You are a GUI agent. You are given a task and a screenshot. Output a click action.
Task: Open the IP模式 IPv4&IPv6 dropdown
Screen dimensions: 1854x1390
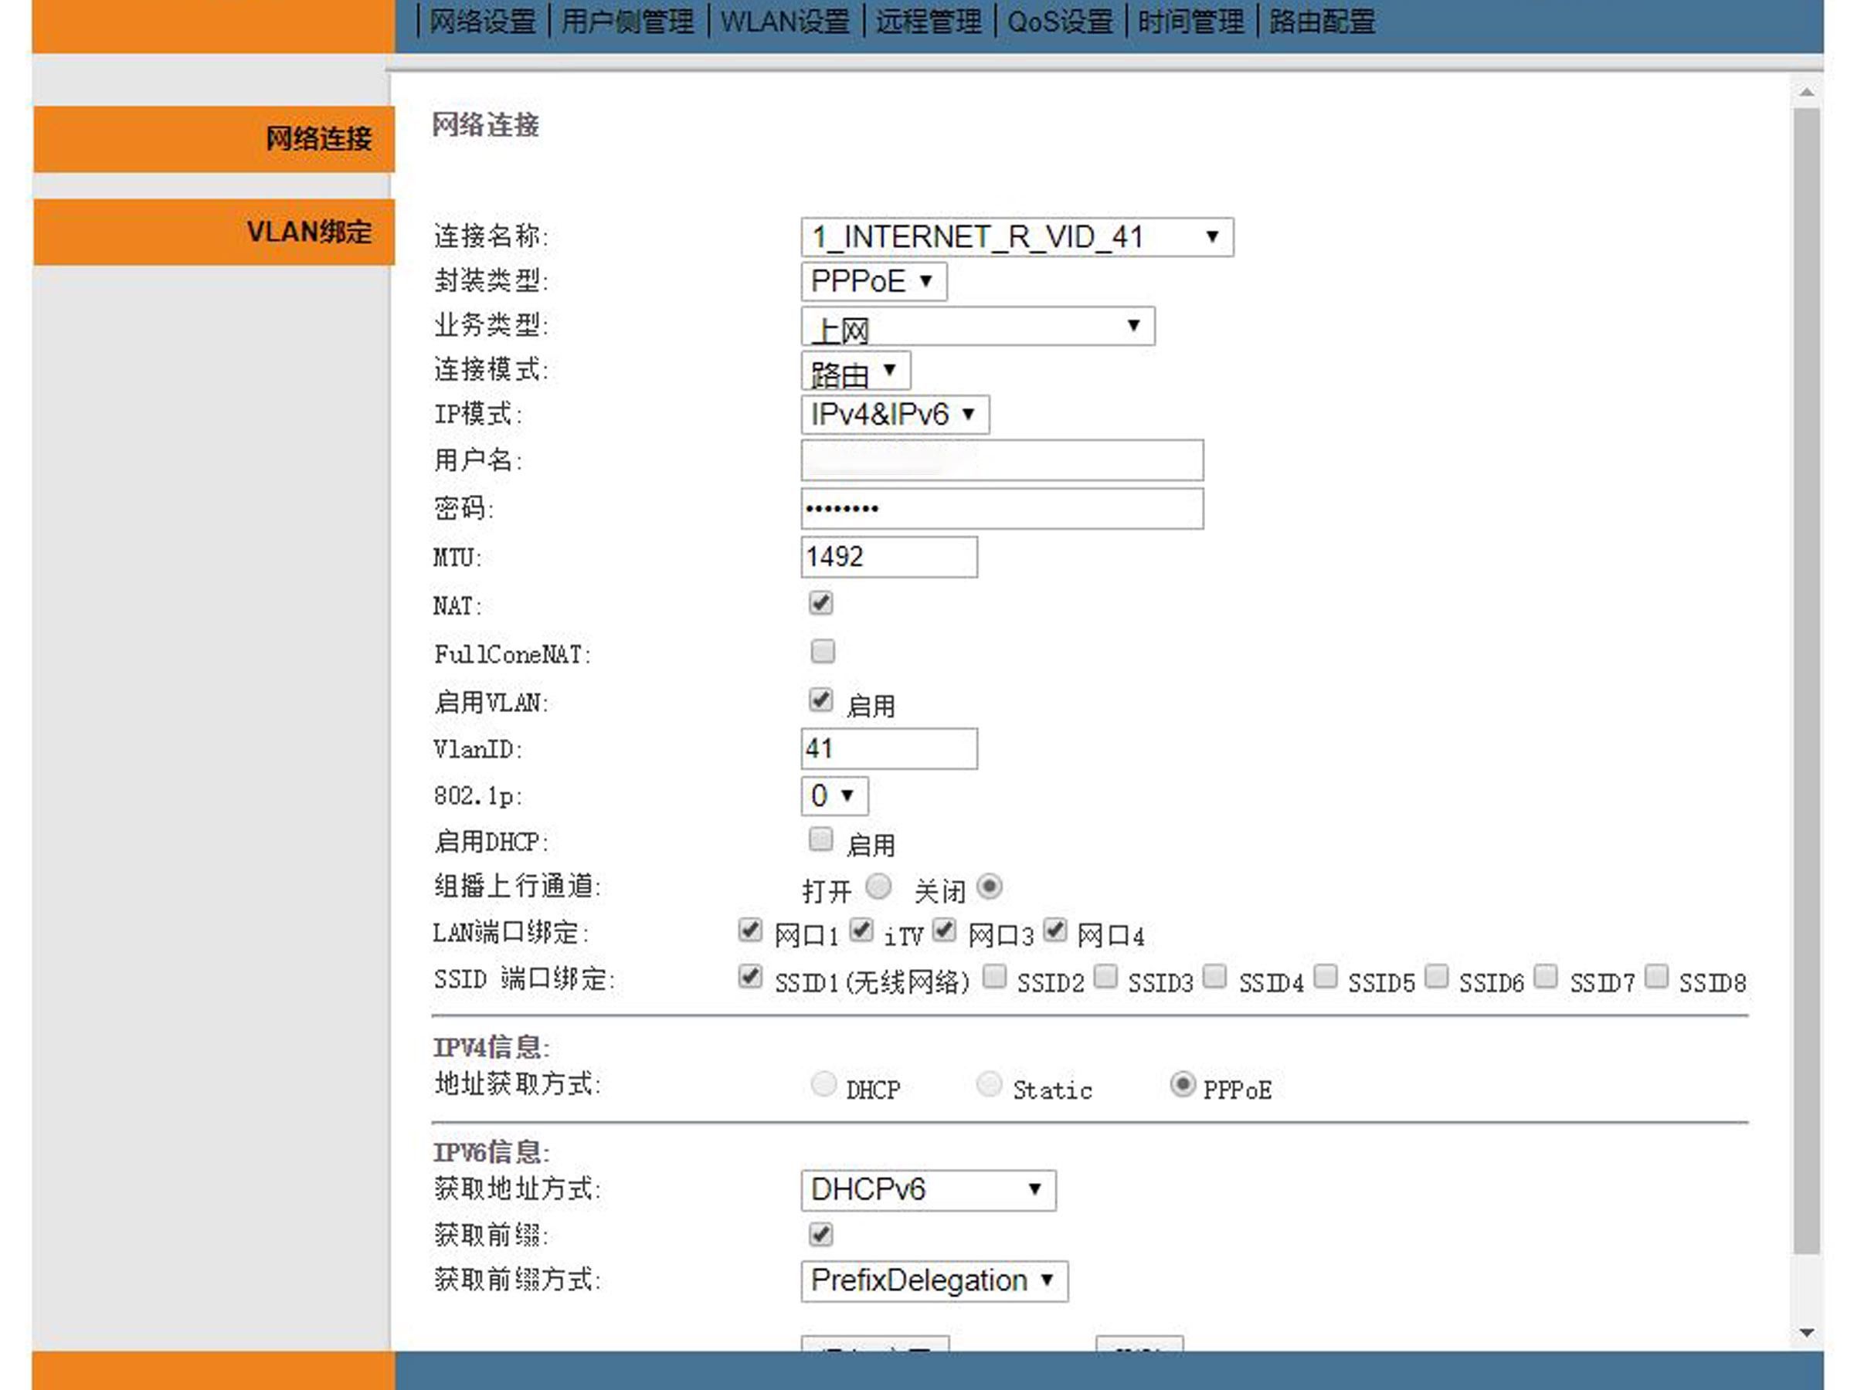pos(894,415)
